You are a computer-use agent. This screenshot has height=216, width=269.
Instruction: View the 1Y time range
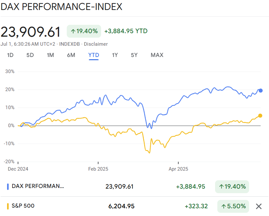coord(115,55)
